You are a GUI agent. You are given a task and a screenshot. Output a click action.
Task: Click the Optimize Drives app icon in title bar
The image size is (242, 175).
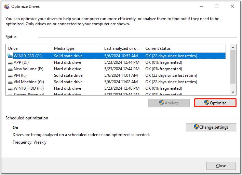(x=6, y=6)
